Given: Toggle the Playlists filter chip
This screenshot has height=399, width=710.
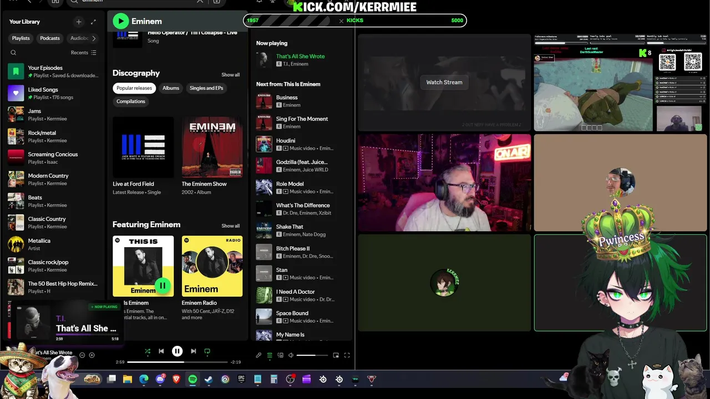Looking at the screenshot, I should (21, 38).
